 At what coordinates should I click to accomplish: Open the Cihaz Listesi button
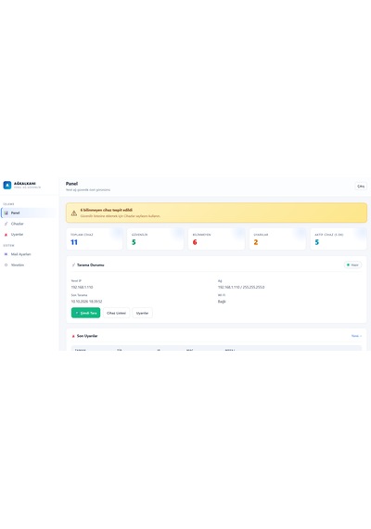click(x=116, y=313)
